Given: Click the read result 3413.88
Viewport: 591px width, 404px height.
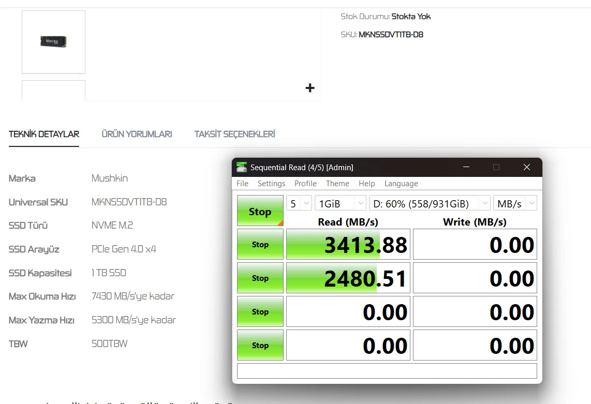Looking at the screenshot, I should click(x=348, y=244).
